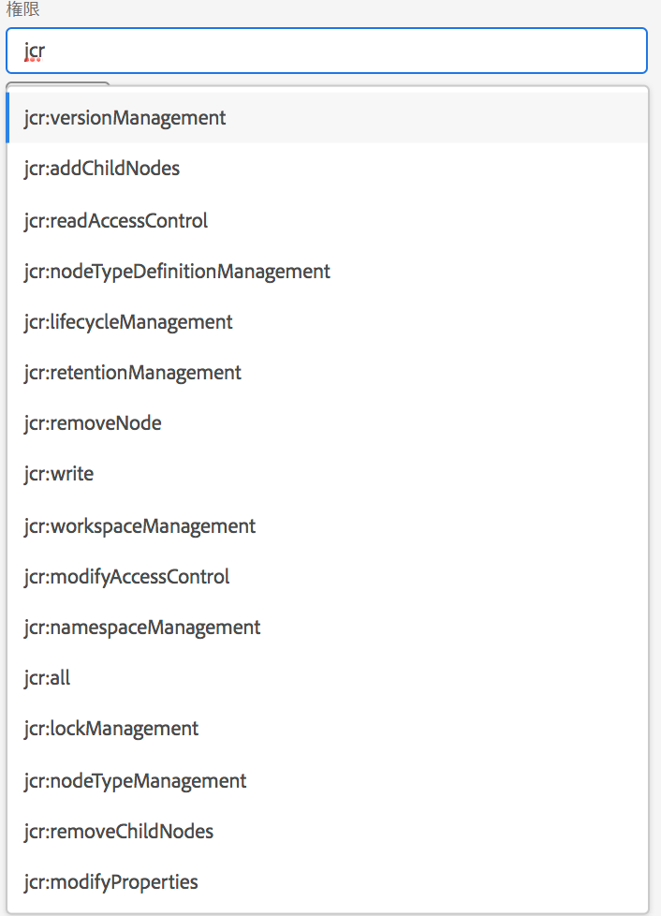Select jcr:versionManagement from the list
The image size is (661, 916).
[125, 118]
